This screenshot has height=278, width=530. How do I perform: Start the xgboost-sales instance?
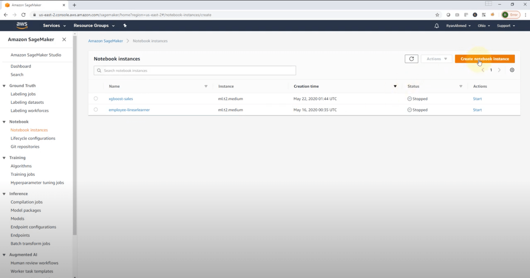[477, 99]
